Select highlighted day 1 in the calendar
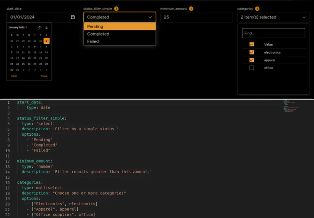Viewport: 314px width, 218px height. [46, 41]
